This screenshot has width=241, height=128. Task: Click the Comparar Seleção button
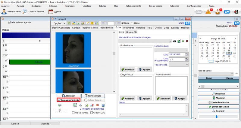coord(68,100)
